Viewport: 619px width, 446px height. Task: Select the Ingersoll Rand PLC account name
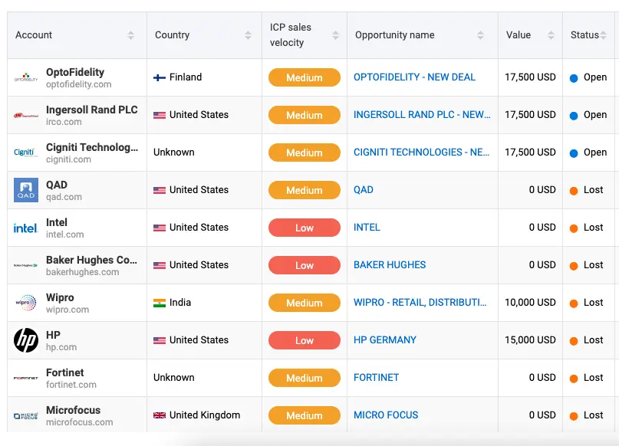[92, 110]
